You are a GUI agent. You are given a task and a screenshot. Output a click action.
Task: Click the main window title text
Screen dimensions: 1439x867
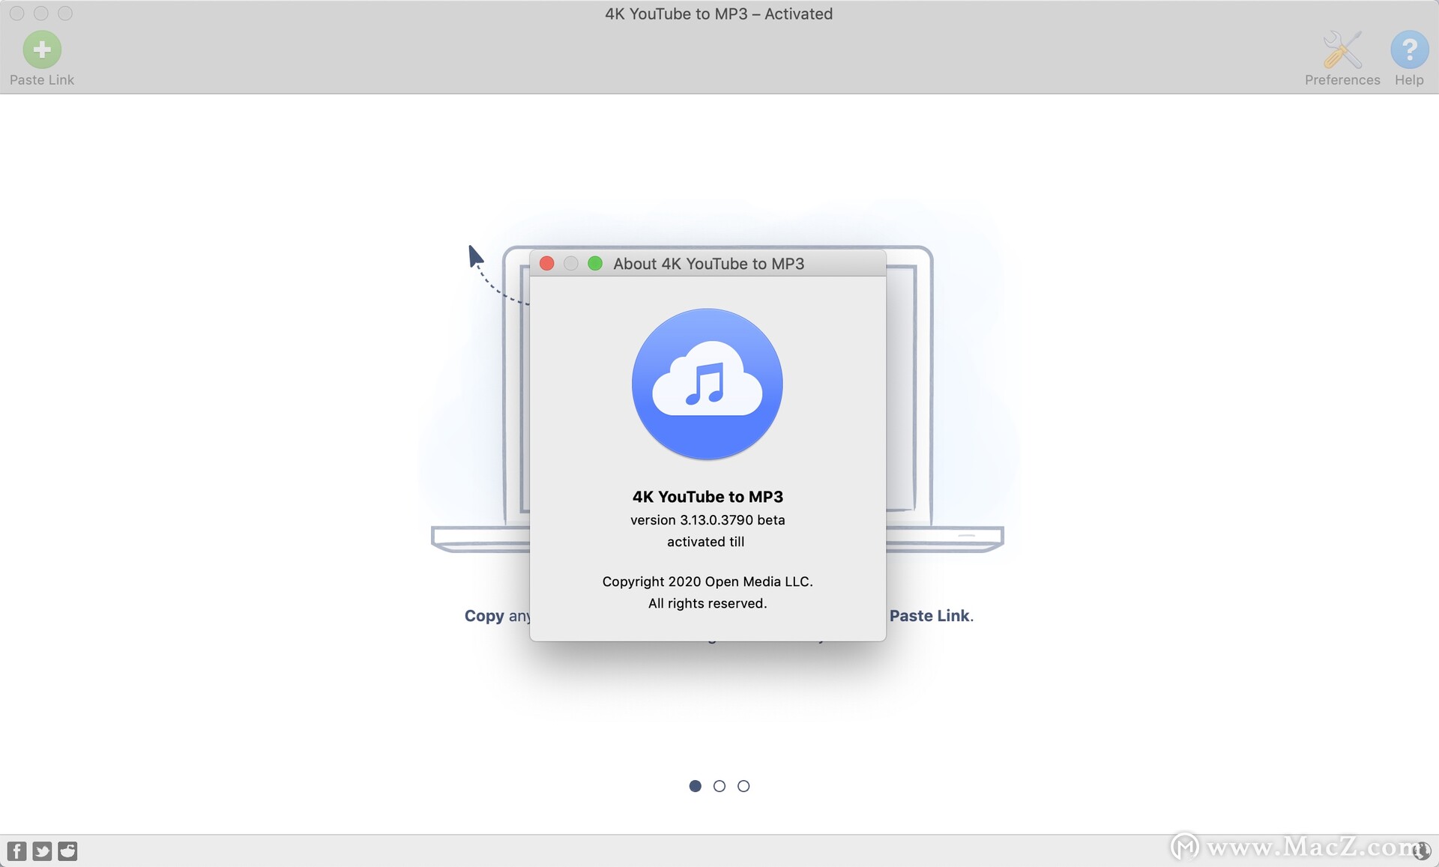[719, 13]
